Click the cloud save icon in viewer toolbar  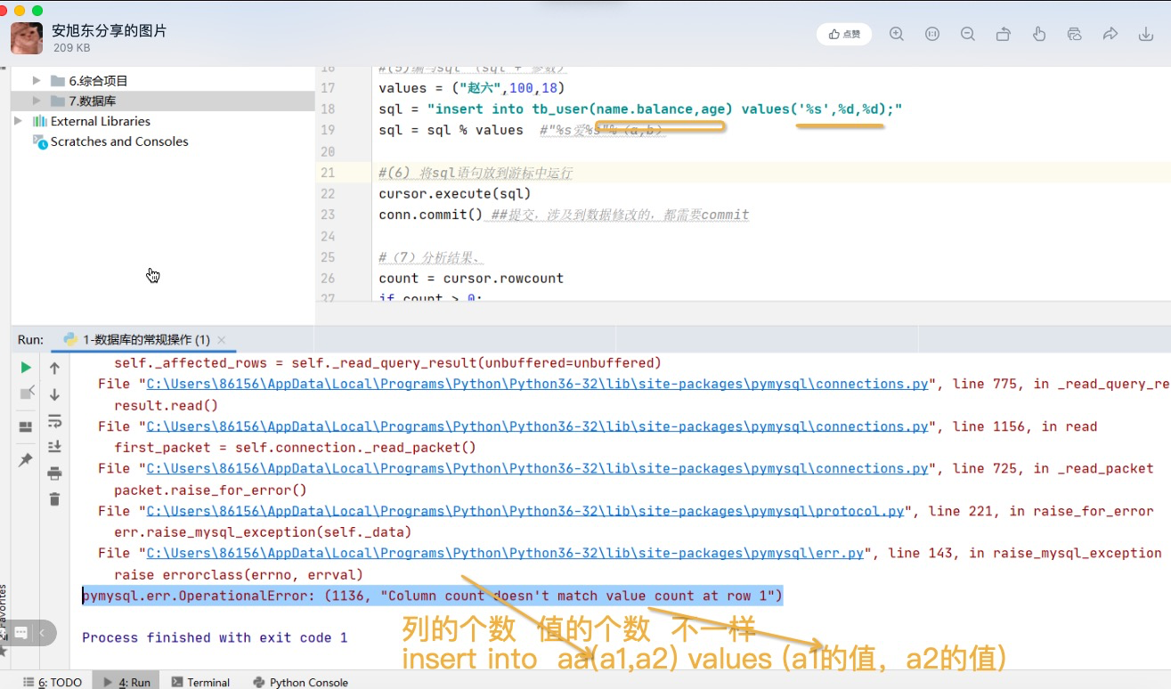click(1075, 35)
